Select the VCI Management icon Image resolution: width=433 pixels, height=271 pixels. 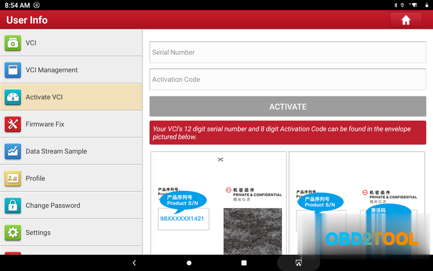click(13, 70)
